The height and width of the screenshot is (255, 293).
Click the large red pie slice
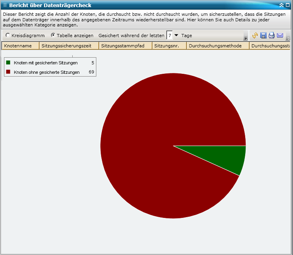click(150, 146)
